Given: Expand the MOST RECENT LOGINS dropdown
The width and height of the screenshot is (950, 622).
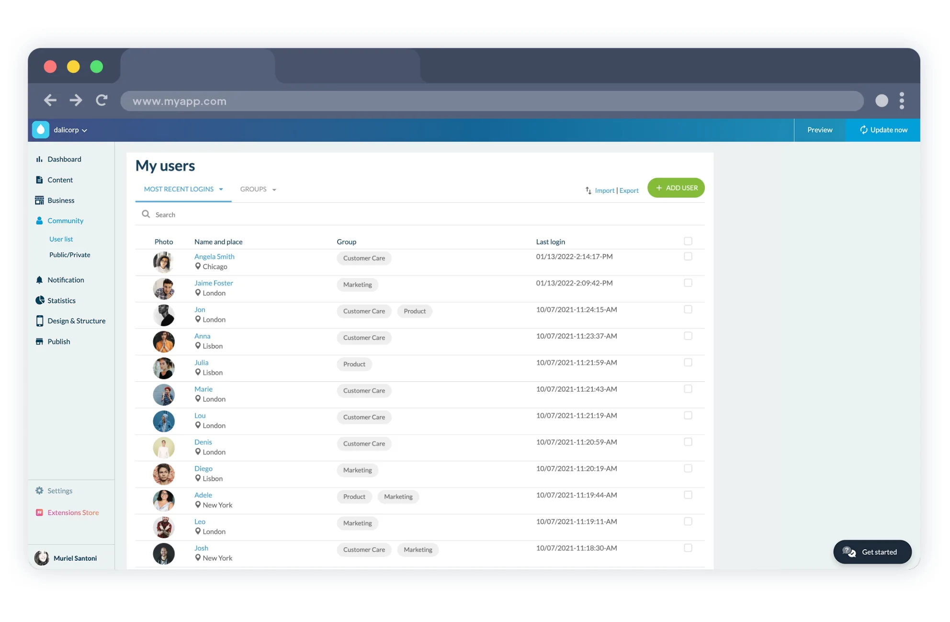Looking at the screenshot, I should [183, 189].
